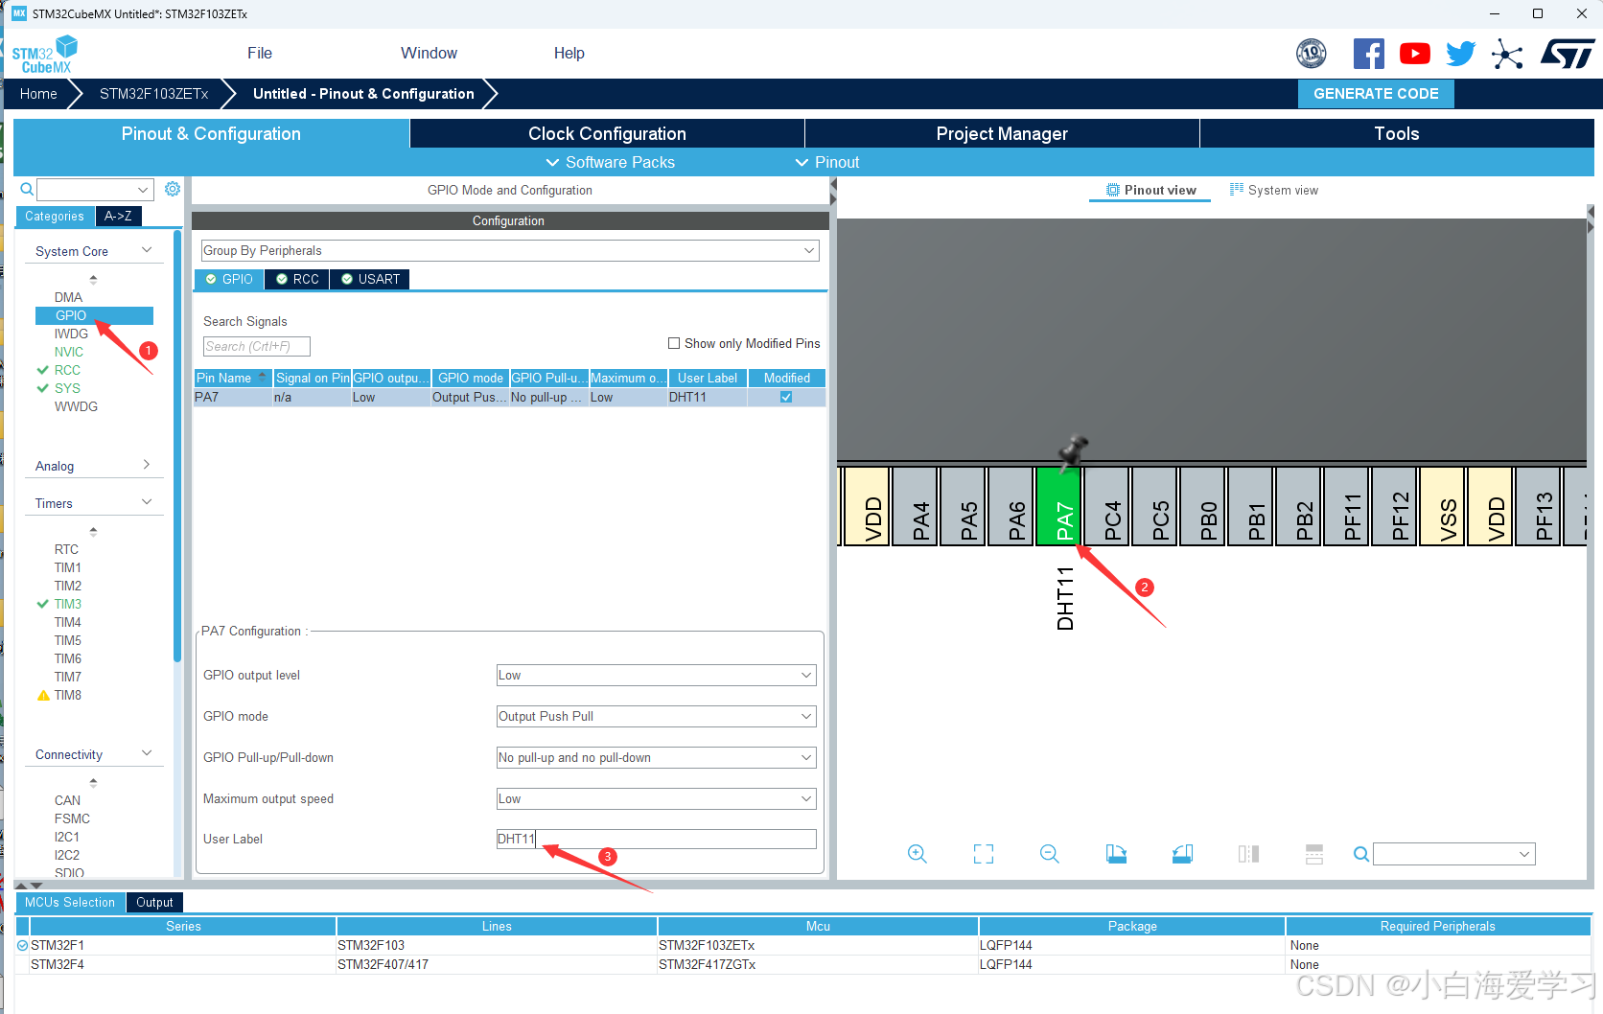Select the PA4 pin on the chip
Image resolution: width=1603 pixels, height=1014 pixels.
click(x=915, y=506)
